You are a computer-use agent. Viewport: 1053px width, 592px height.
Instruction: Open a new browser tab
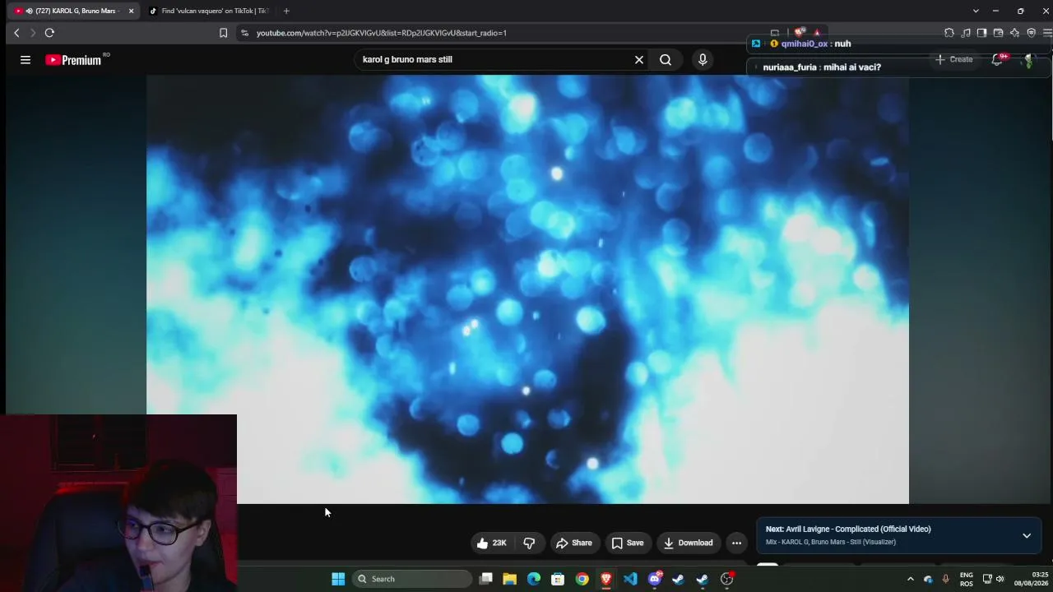tap(286, 11)
